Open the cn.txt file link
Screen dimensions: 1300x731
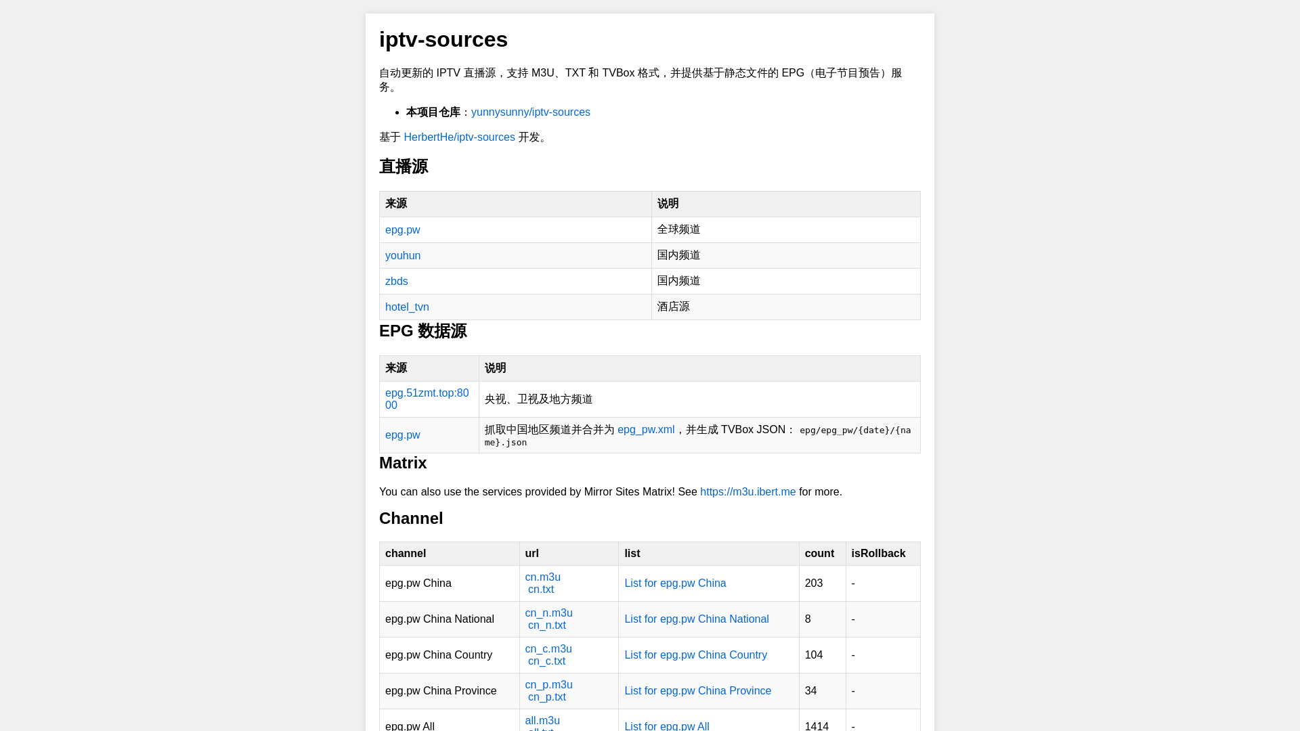[x=541, y=590]
